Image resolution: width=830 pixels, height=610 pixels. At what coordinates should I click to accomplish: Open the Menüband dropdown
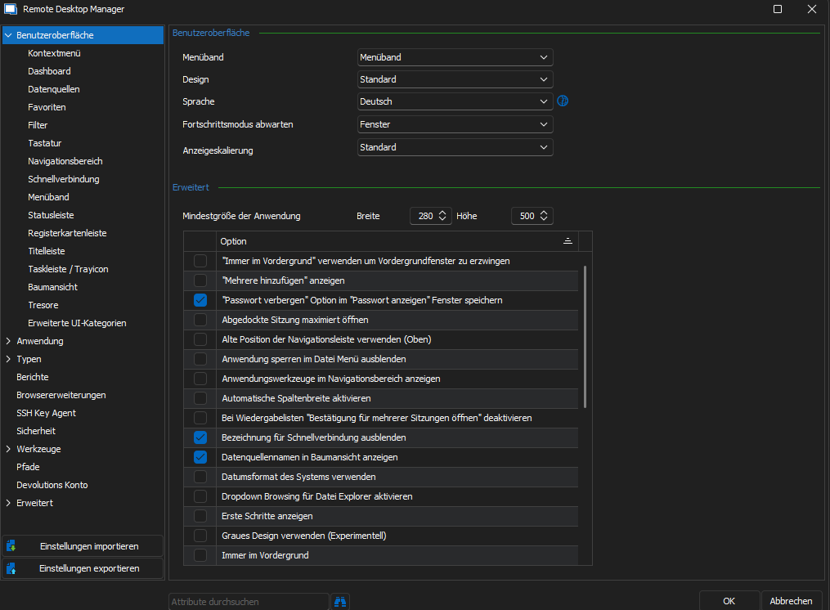tap(455, 57)
